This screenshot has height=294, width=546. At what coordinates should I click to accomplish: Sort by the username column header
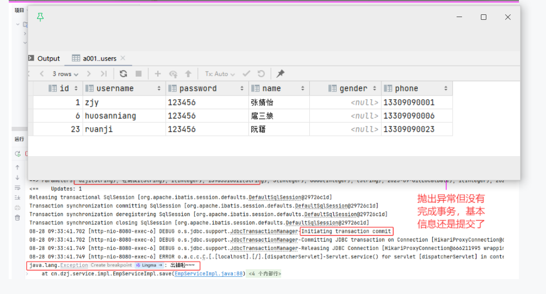pos(115,88)
